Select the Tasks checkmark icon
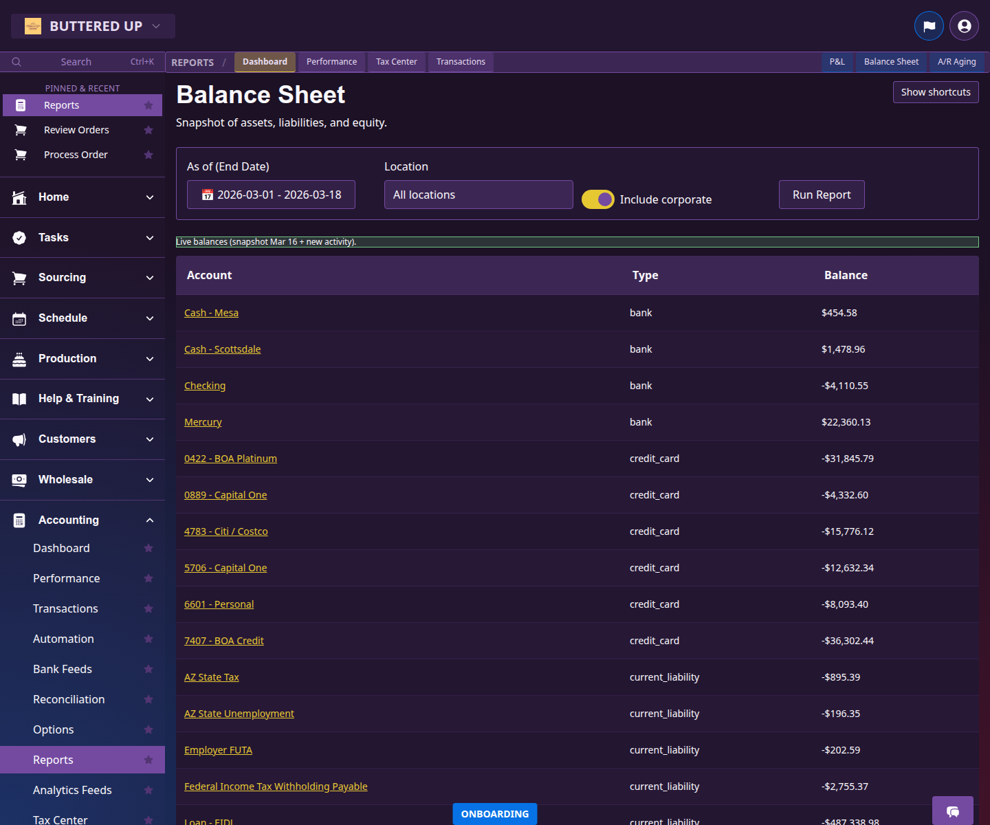Viewport: 990px width, 825px height. point(19,237)
